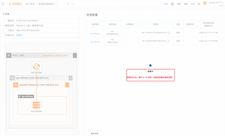Click the 付费类型 column header
Image resolution: width=225 pixels, height=136 pixels.
[x=130, y=24]
